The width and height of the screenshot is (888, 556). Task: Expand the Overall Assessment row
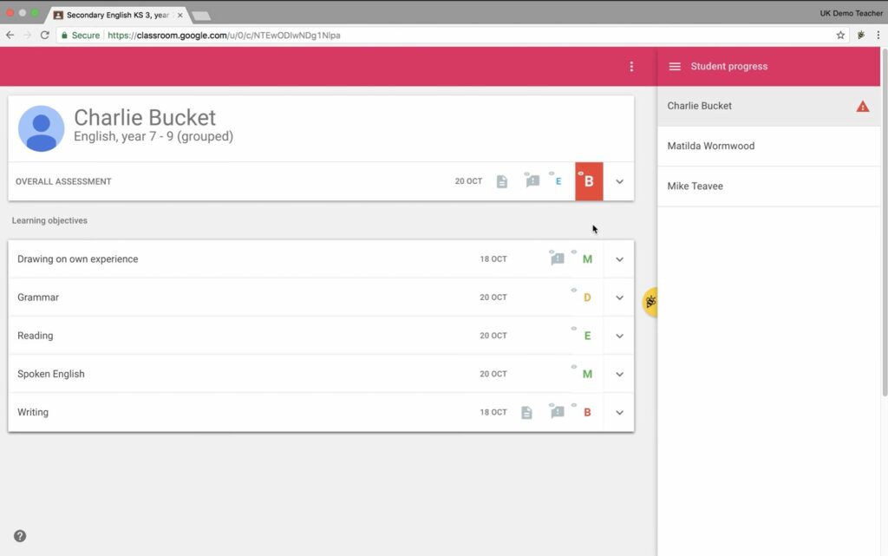point(619,182)
